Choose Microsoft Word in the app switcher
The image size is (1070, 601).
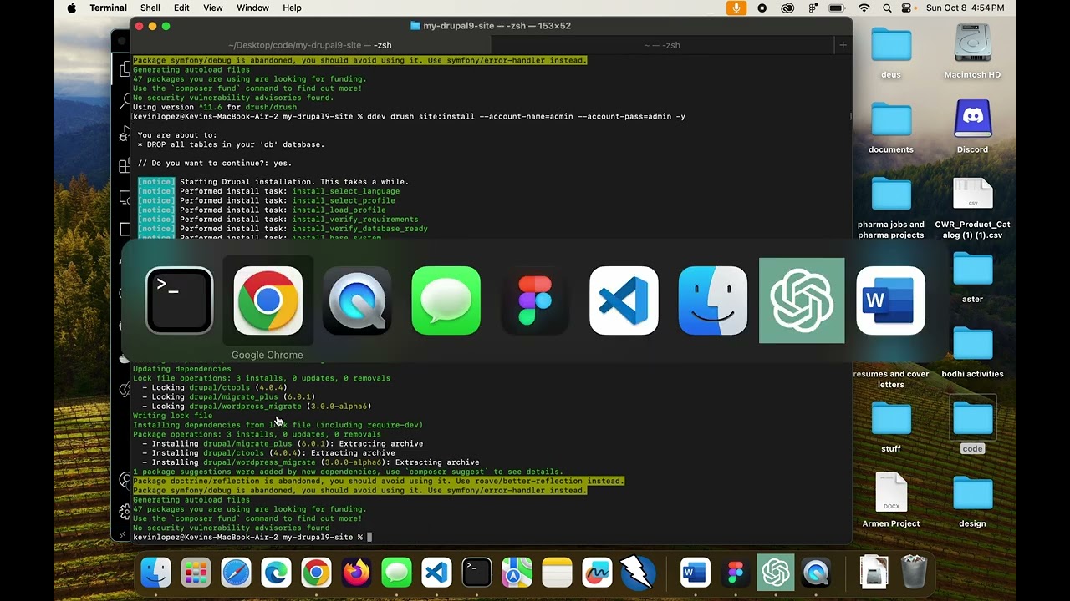(890, 300)
